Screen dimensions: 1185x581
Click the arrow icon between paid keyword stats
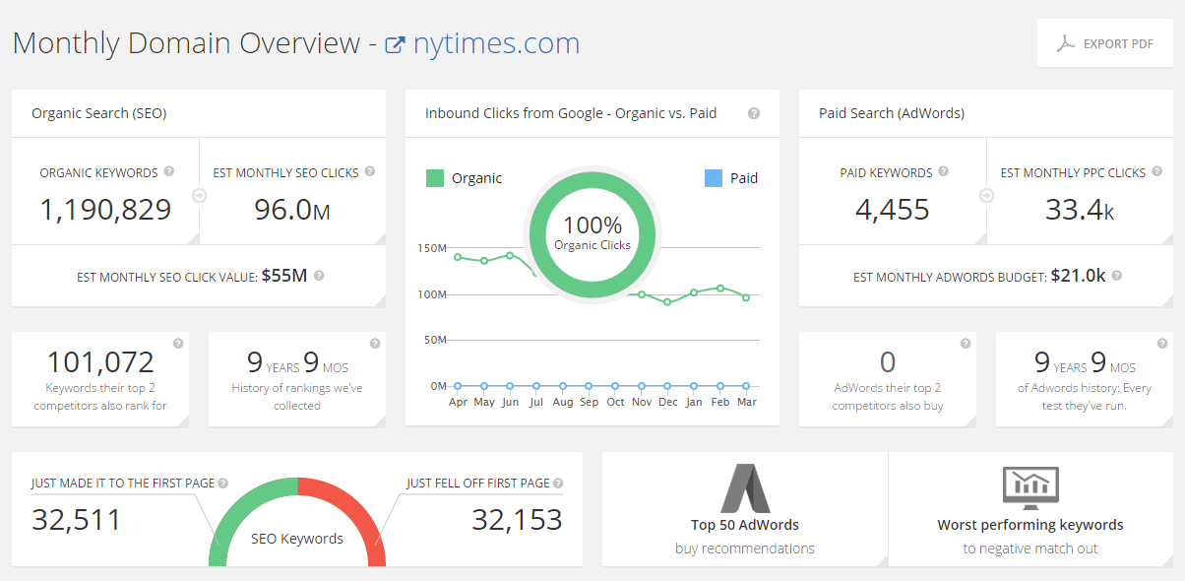click(x=986, y=196)
